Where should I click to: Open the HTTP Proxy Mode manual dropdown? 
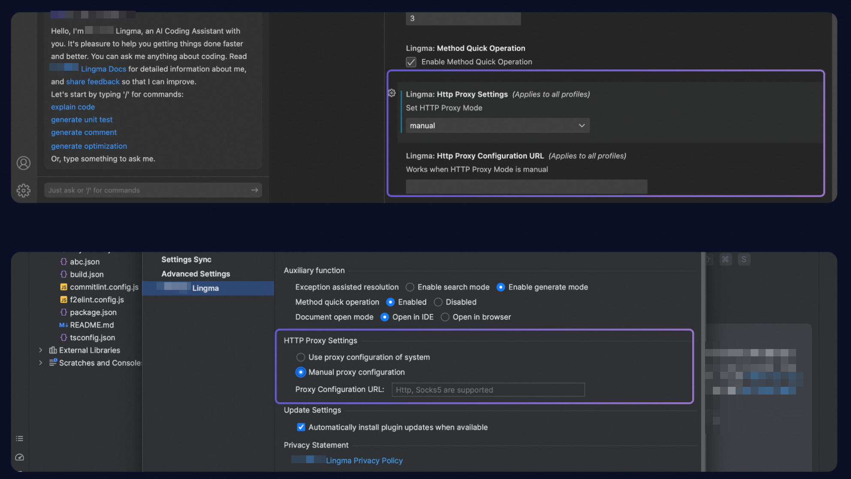click(x=497, y=126)
